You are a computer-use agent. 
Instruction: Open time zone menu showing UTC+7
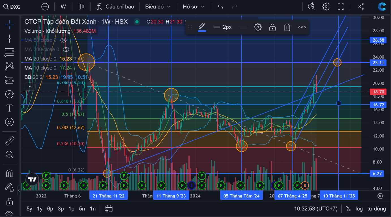[x=316, y=209]
